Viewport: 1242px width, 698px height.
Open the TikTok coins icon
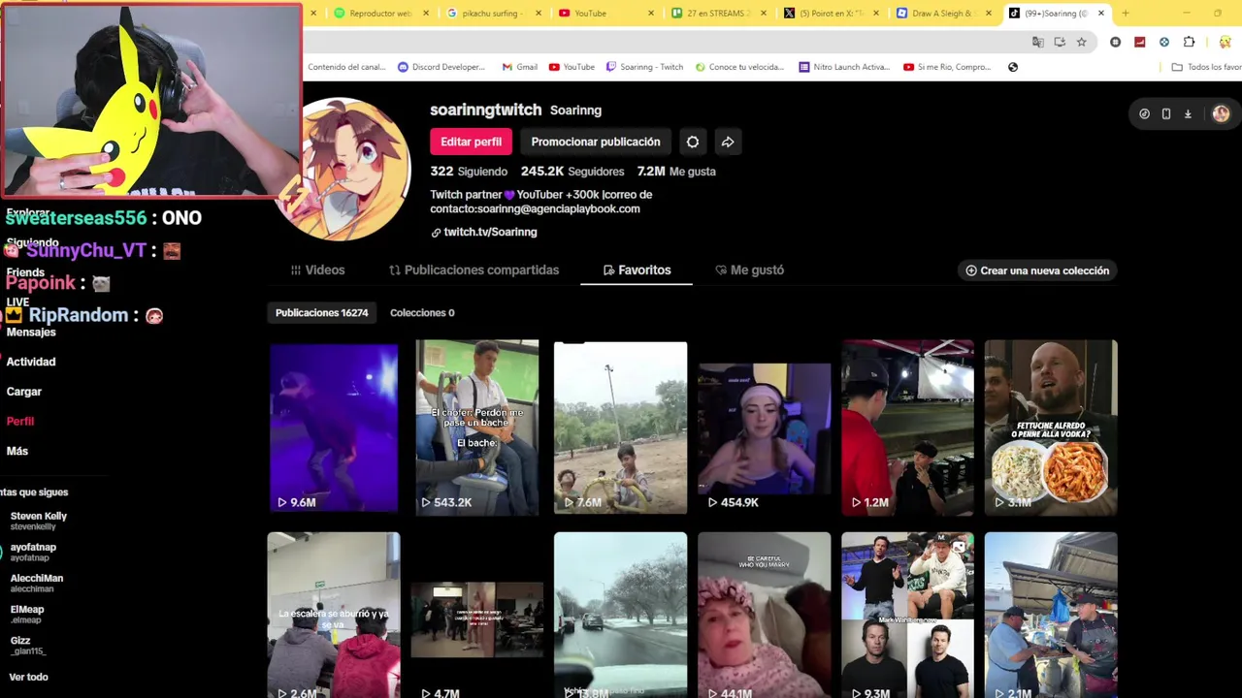point(1144,113)
